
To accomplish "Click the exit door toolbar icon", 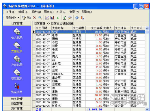I will coord(82,18).
